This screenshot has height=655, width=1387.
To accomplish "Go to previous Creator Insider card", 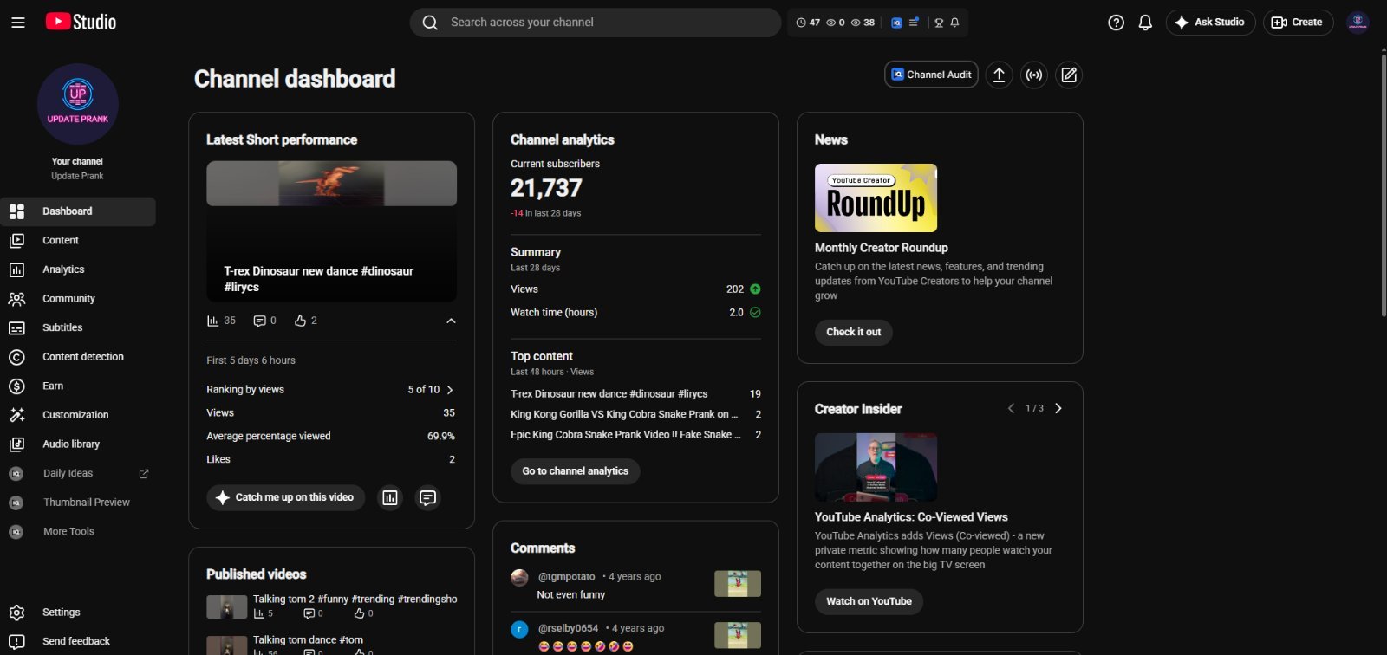I will pyautogui.click(x=1011, y=408).
